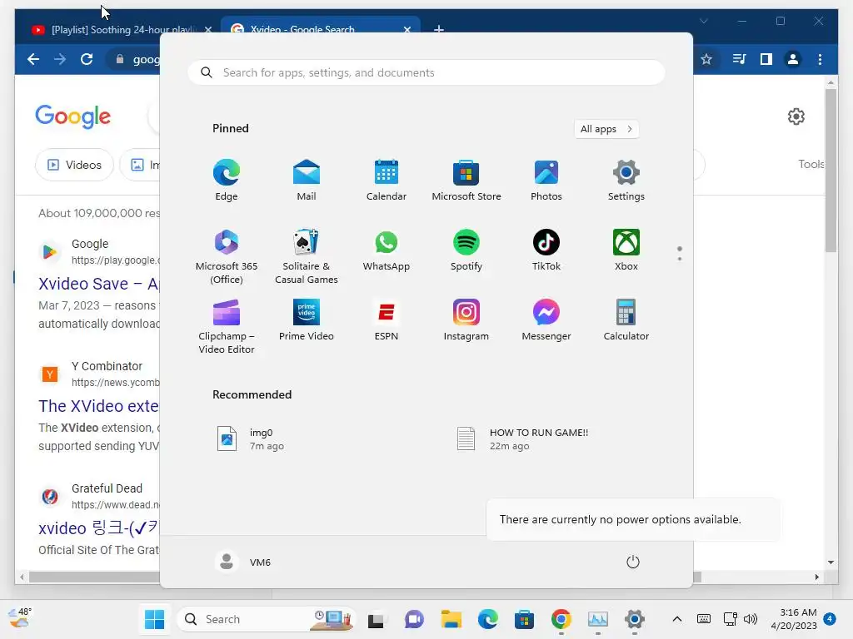Viewport: 853px width, 639px height.
Task: Open a new Chrome tab
Action: click(x=438, y=29)
